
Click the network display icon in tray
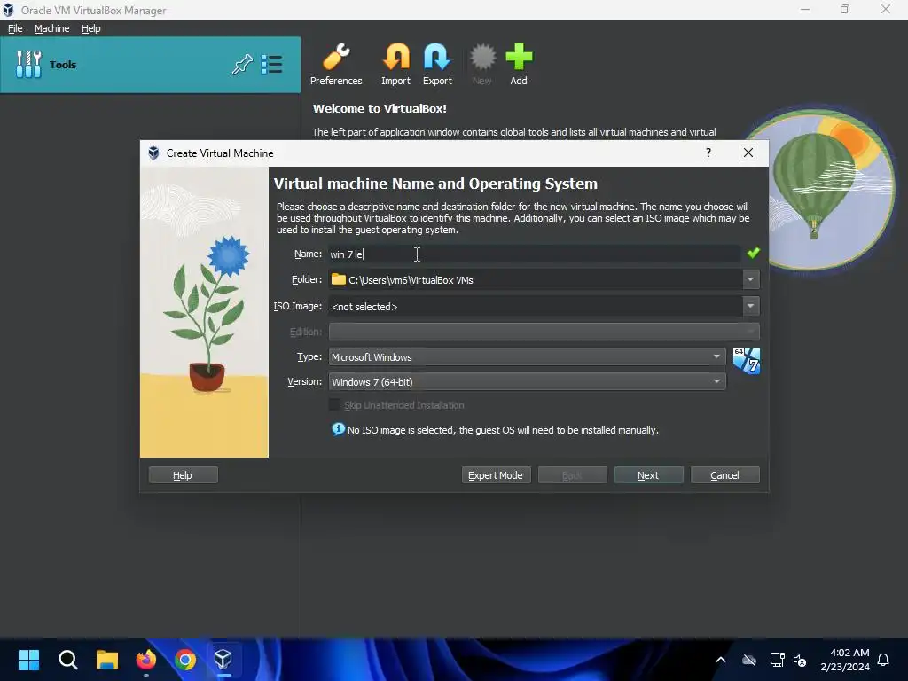pos(777,660)
